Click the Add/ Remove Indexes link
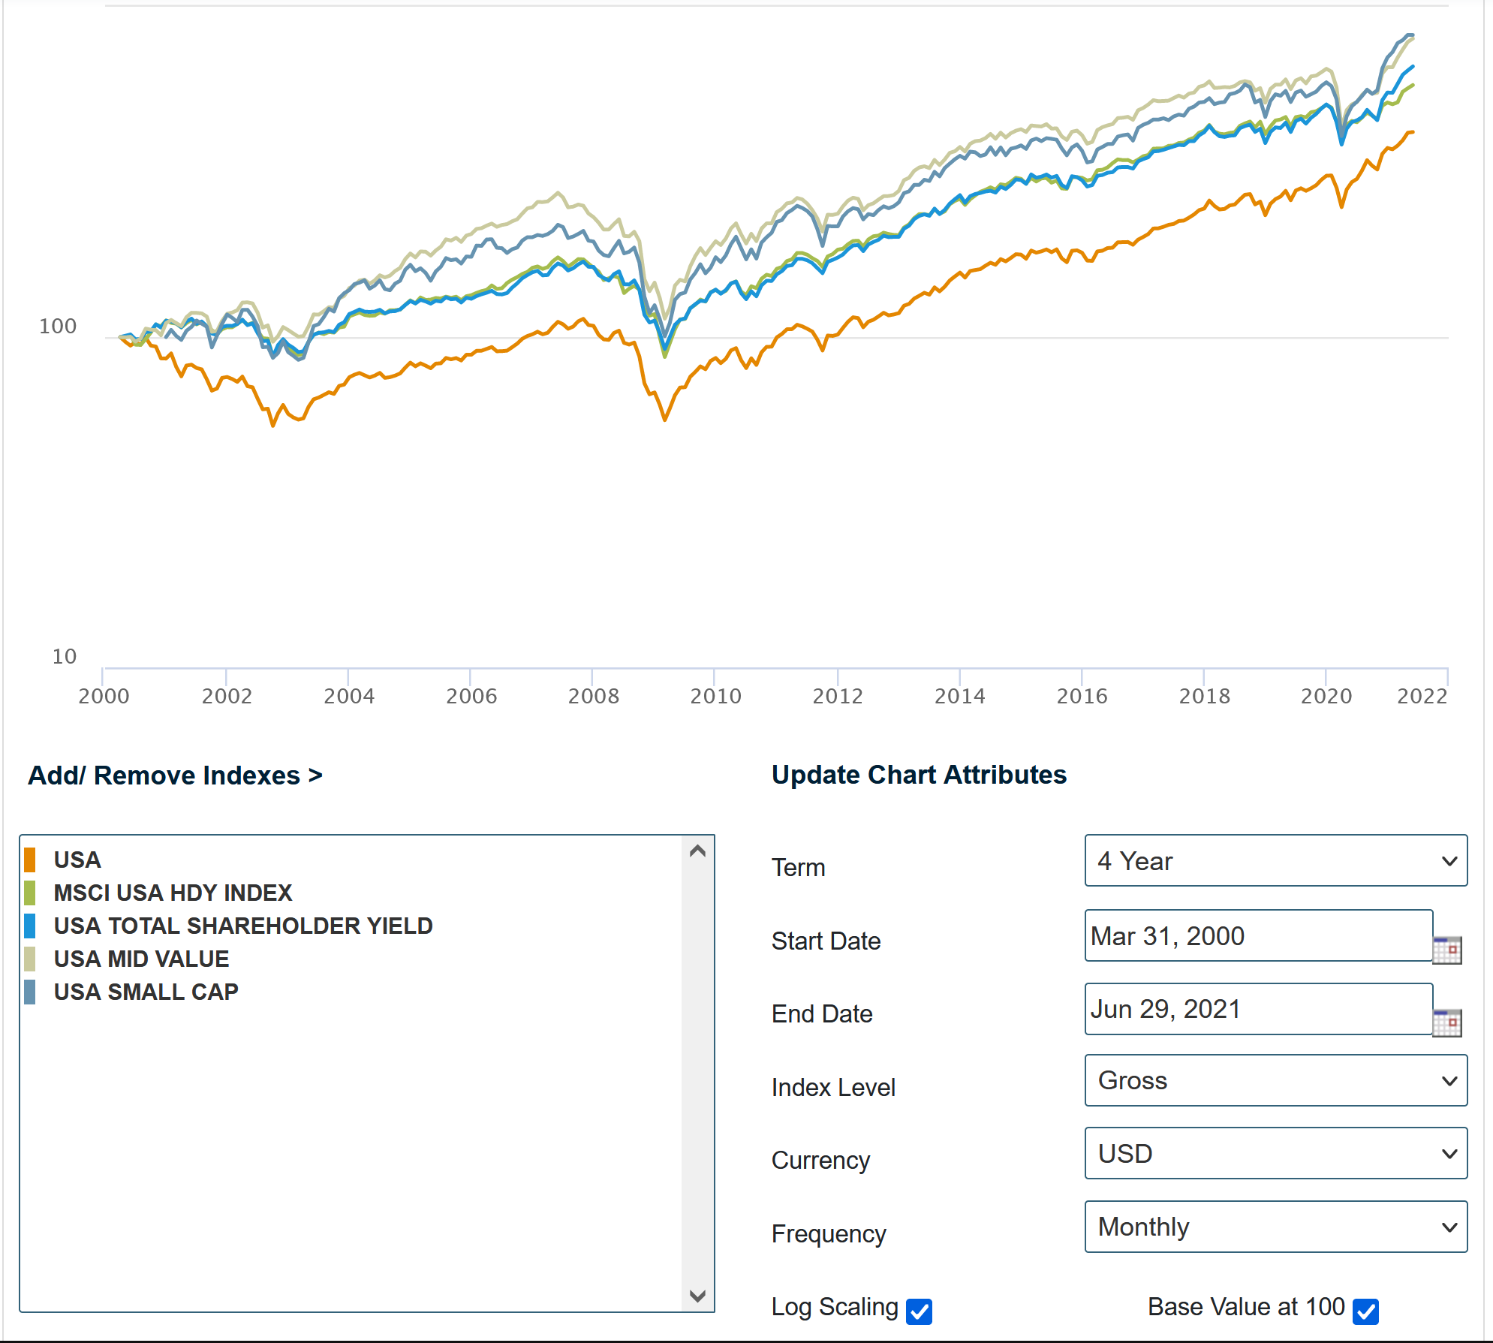 pyautogui.click(x=175, y=775)
